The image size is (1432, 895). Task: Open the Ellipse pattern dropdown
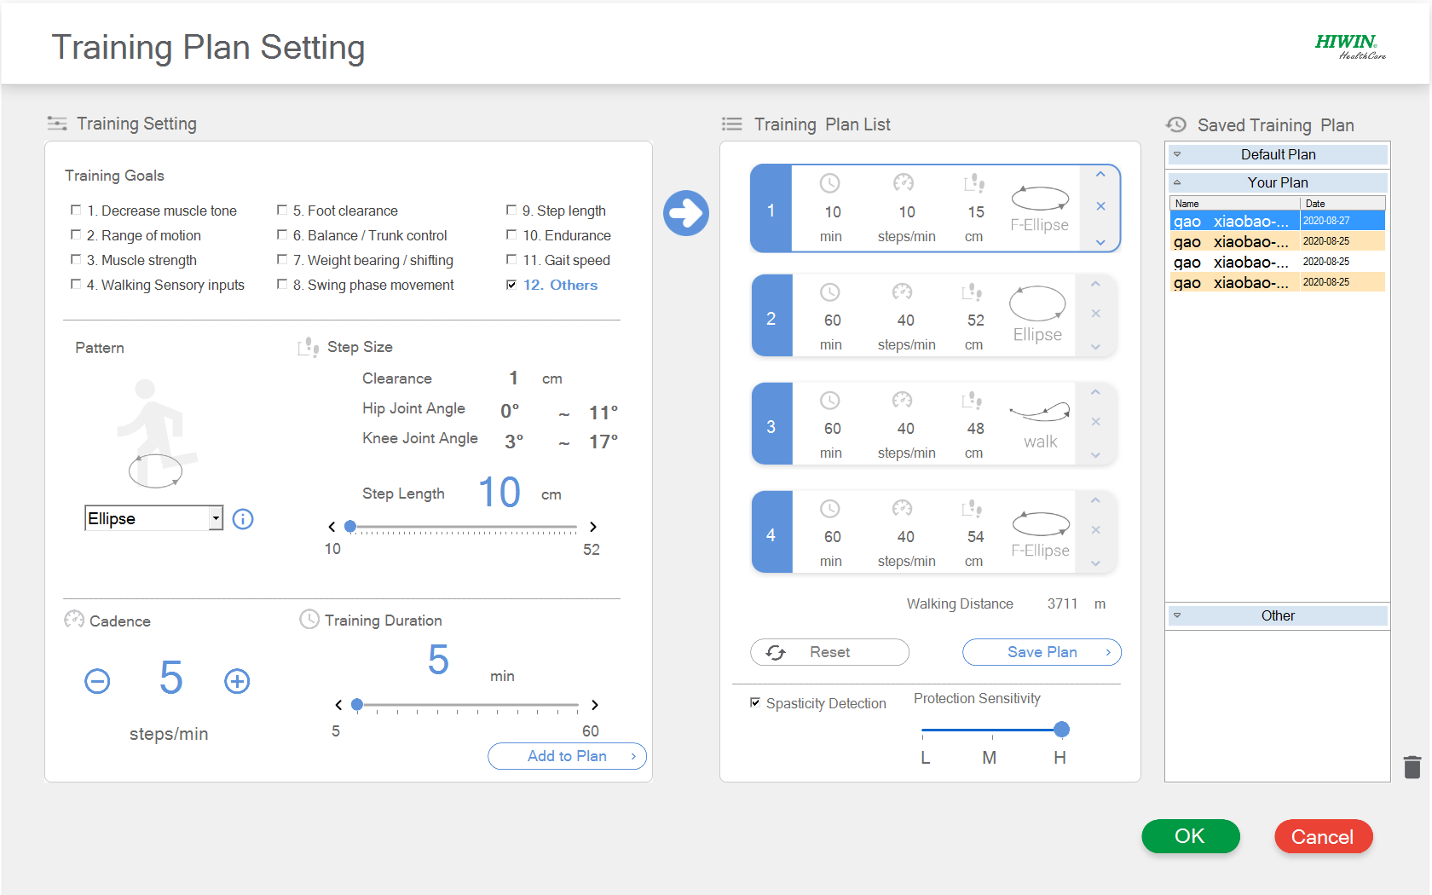[154, 518]
